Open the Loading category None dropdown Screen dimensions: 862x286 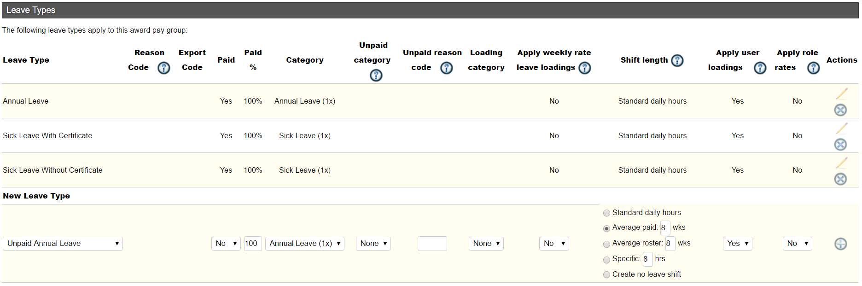[486, 244]
